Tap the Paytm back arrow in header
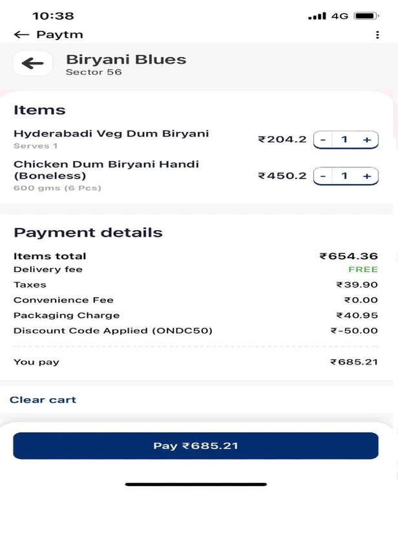The height and width of the screenshot is (539, 398). (x=21, y=35)
